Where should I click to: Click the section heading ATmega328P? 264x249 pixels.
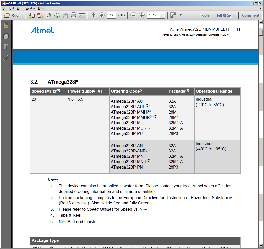pyautogui.click(x=63, y=82)
